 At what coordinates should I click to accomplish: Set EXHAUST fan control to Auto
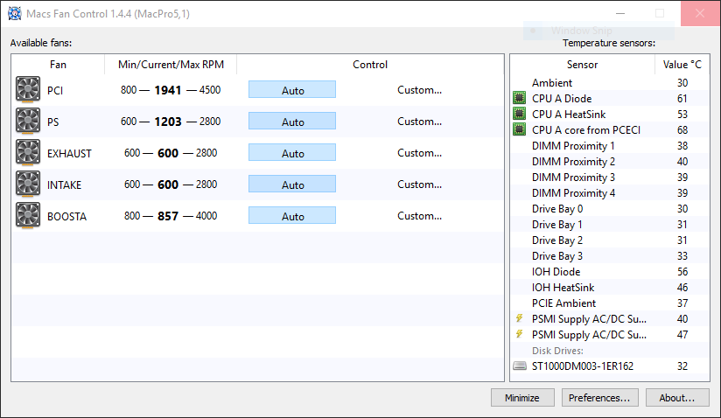(x=292, y=153)
